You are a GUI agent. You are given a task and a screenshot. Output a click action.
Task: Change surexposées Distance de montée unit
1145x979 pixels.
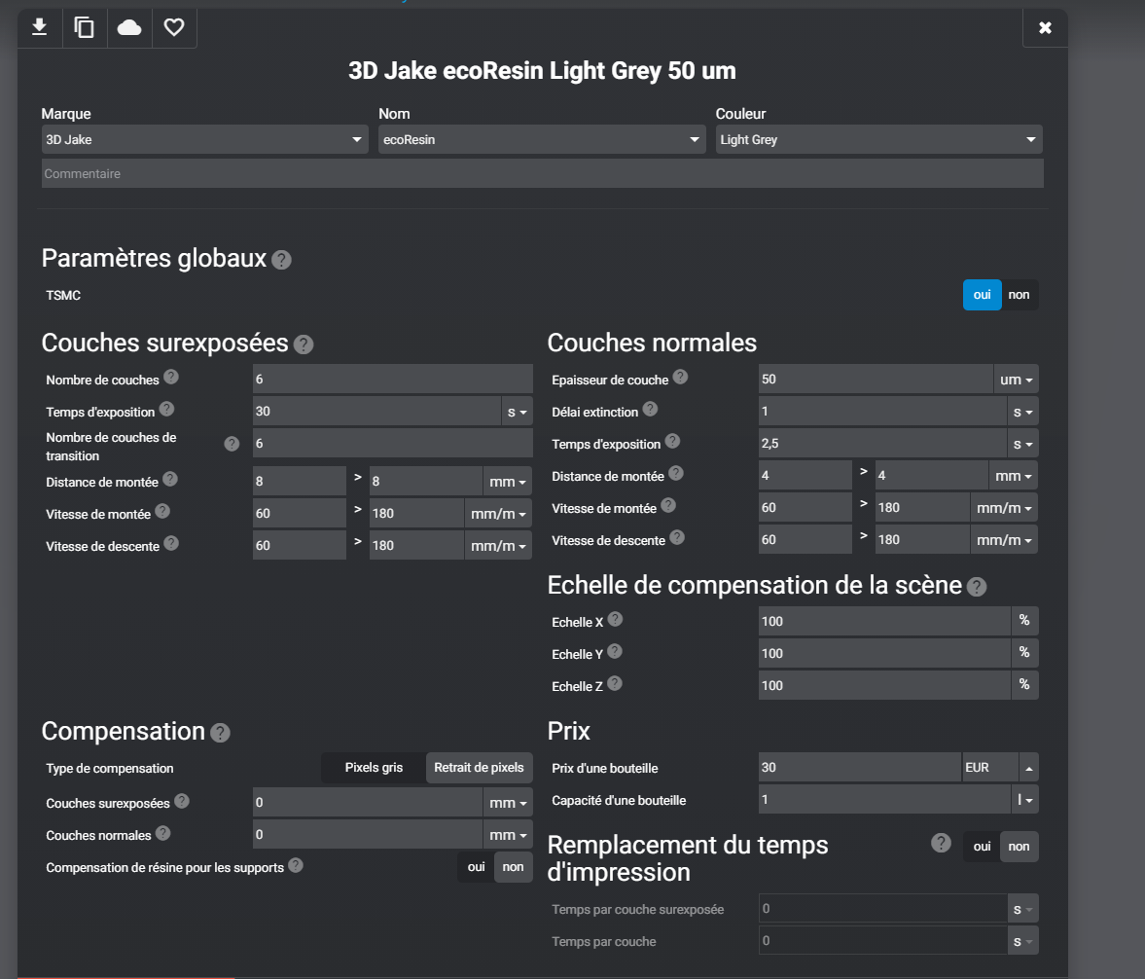point(508,482)
